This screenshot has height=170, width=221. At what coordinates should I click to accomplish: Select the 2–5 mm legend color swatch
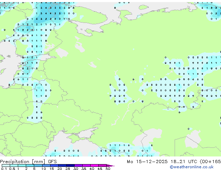[x=30, y=165]
